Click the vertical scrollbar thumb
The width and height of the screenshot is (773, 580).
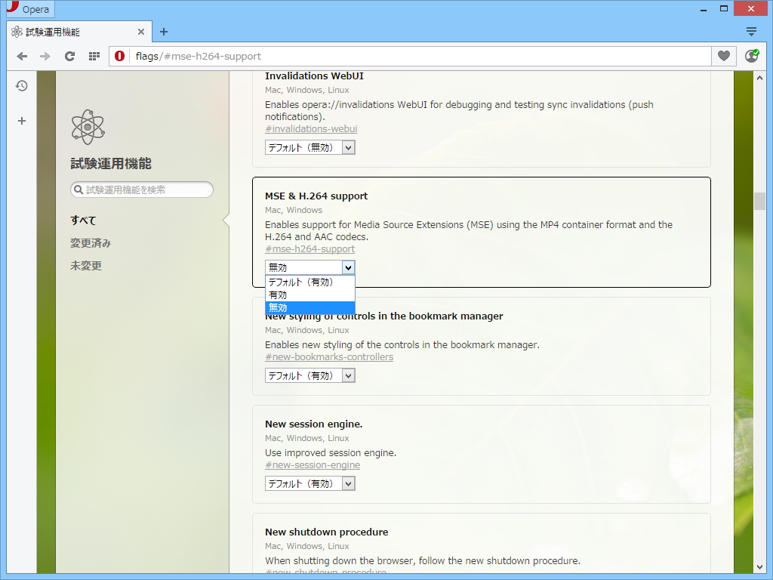pyautogui.click(x=759, y=201)
